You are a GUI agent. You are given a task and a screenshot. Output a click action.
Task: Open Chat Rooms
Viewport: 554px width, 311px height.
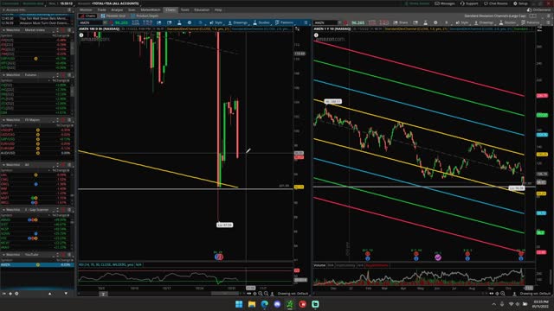[x=496, y=3]
